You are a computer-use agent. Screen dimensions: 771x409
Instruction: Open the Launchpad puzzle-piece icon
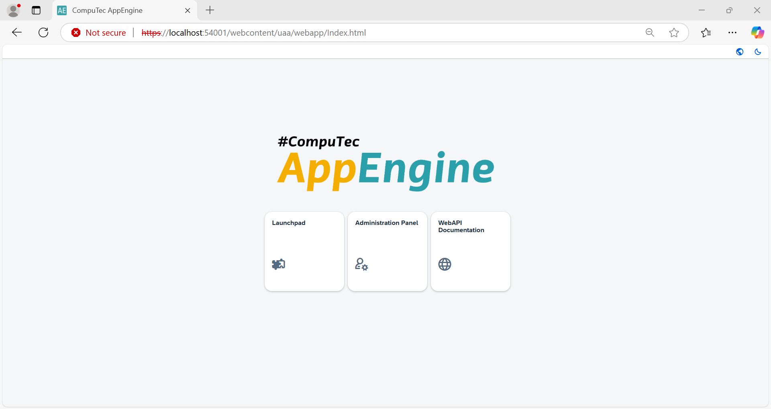(279, 264)
